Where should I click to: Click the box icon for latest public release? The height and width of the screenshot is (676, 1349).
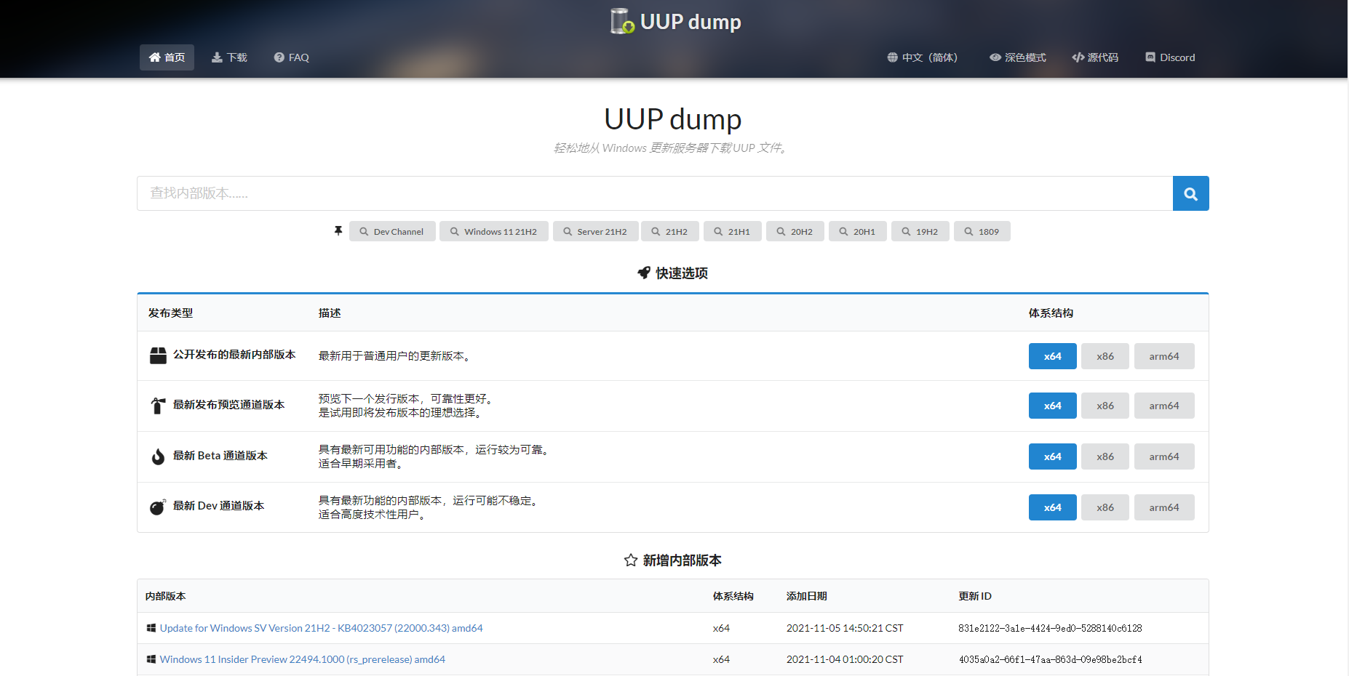point(158,355)
